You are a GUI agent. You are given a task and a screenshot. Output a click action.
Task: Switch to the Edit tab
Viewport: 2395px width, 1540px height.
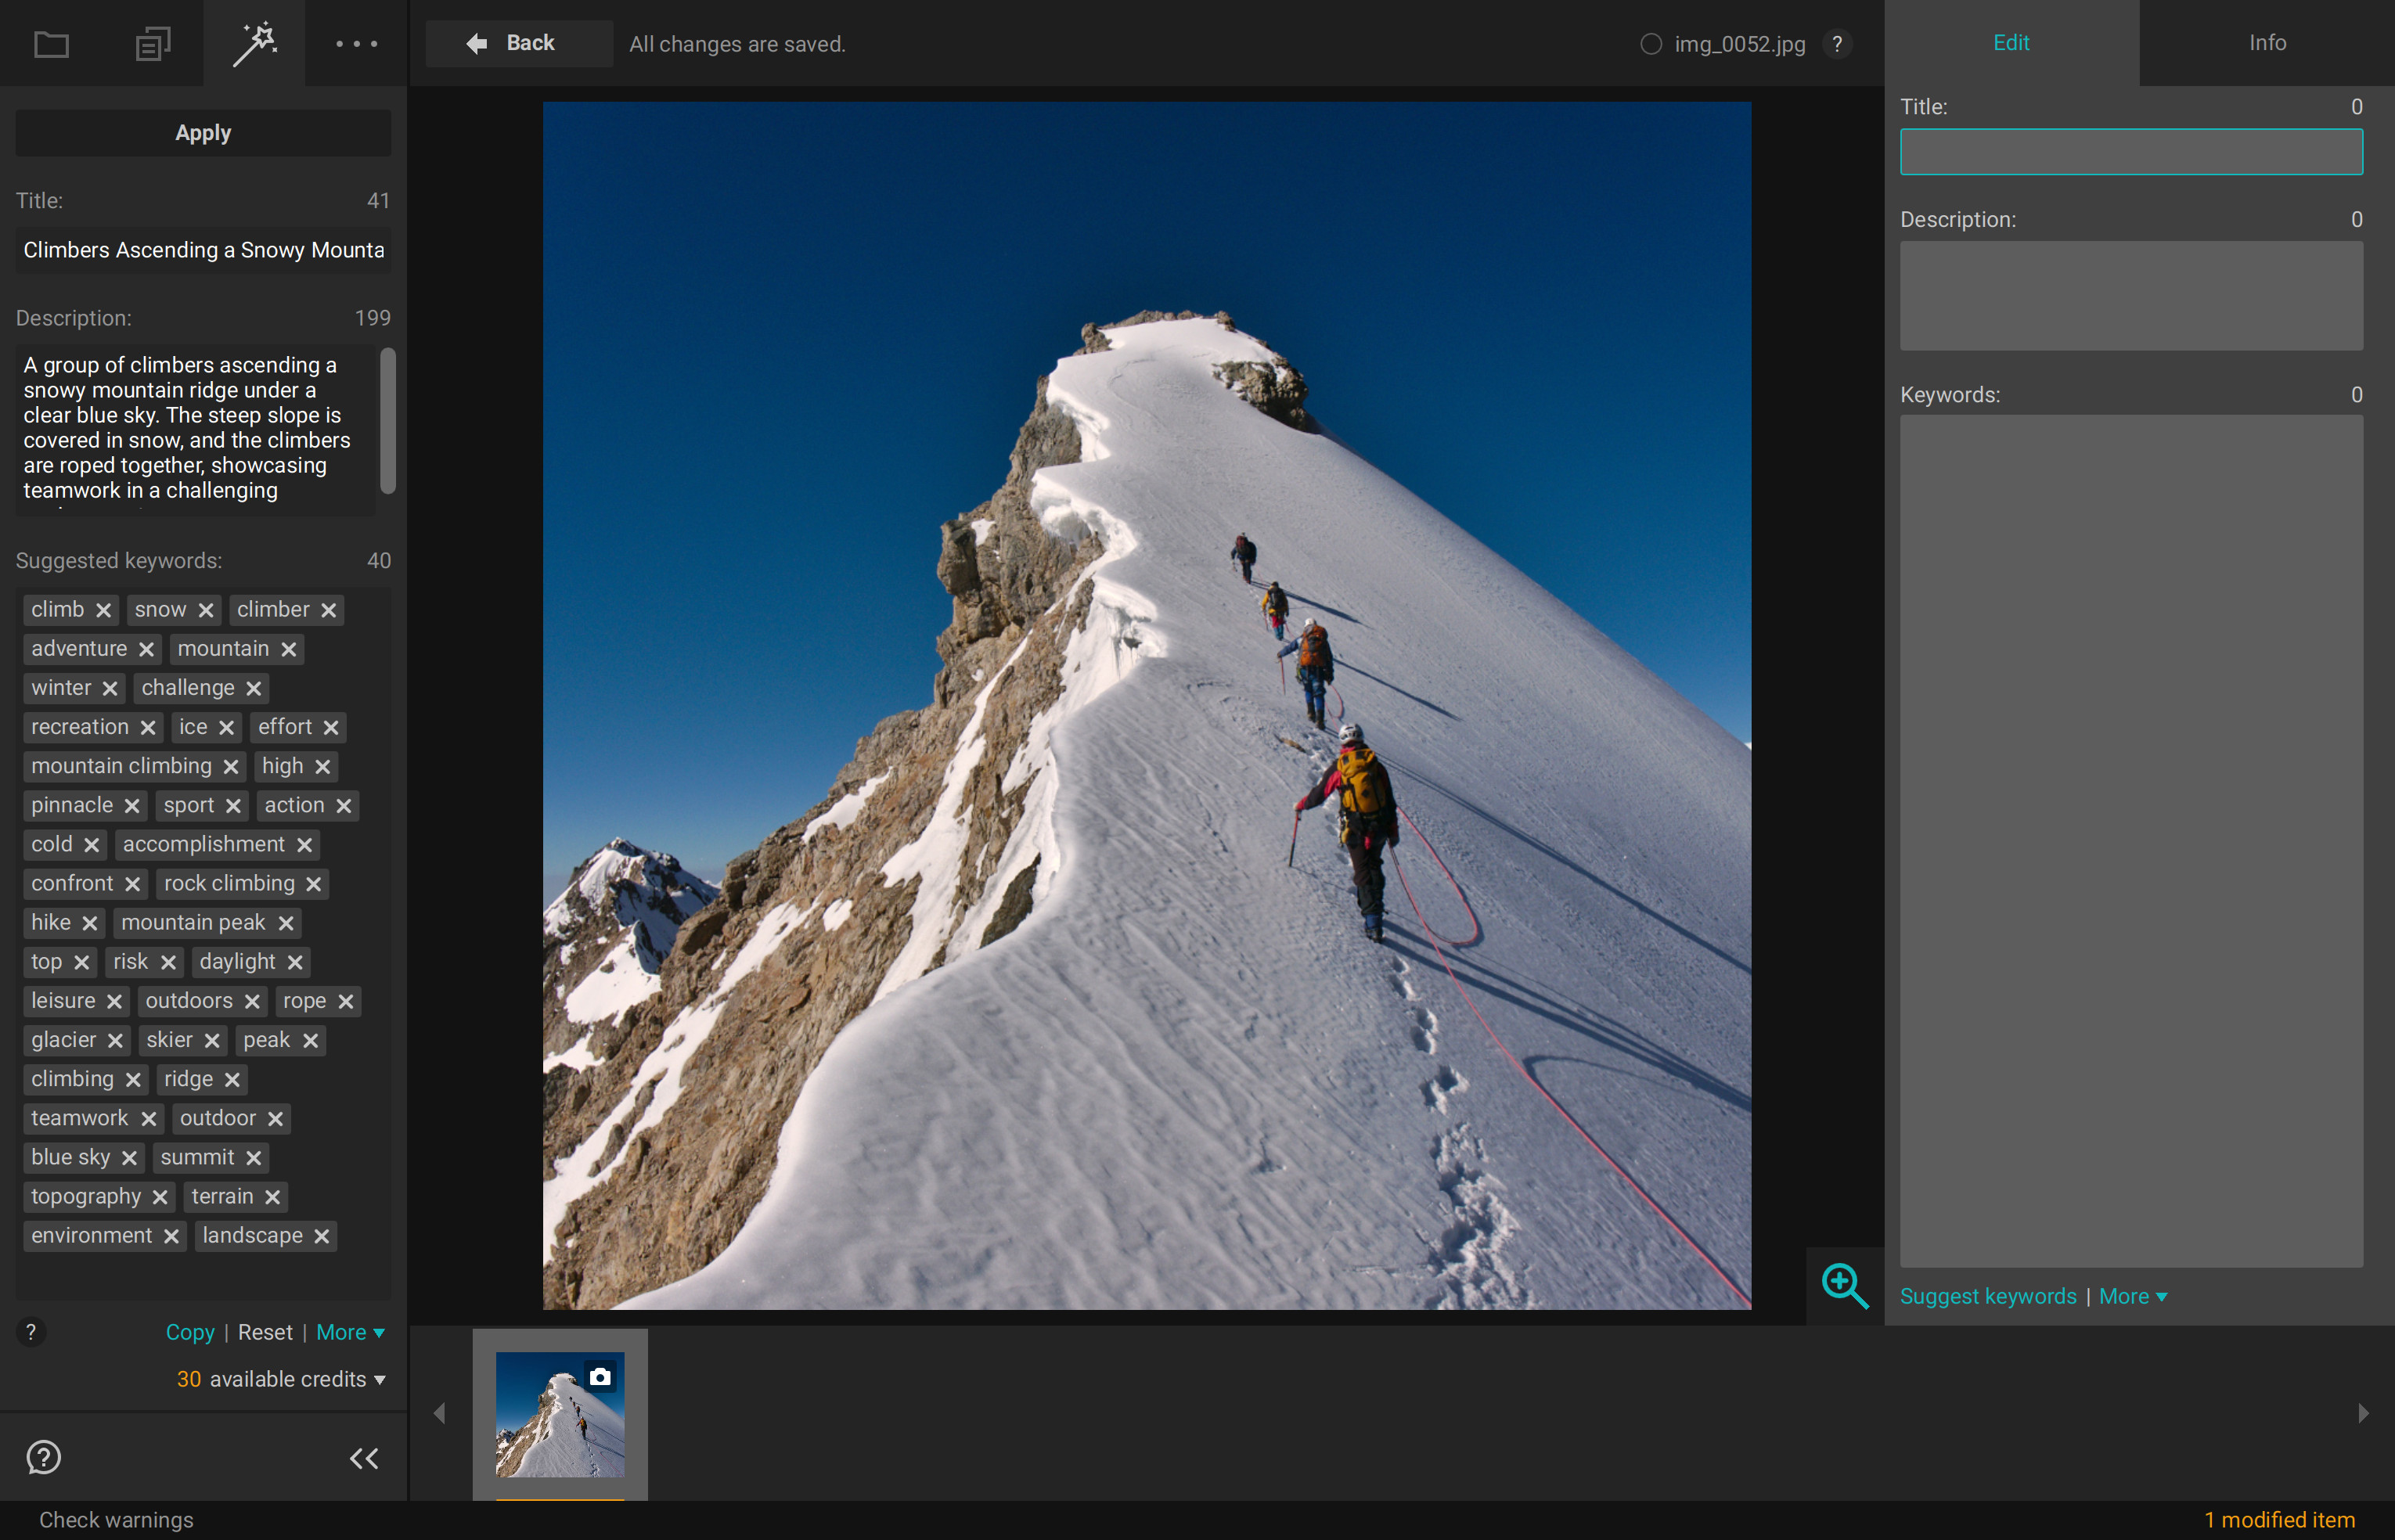coord(2010,43)
